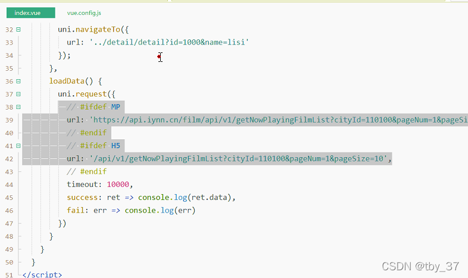Click the 'fail' property on line 46
The width and height of the screenshot is (468, 278).
click(x=76, y=210)
